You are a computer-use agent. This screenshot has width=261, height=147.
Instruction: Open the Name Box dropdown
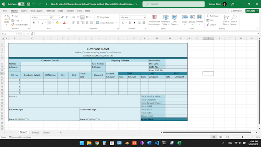pyautogui.click(x=17, y=34)
